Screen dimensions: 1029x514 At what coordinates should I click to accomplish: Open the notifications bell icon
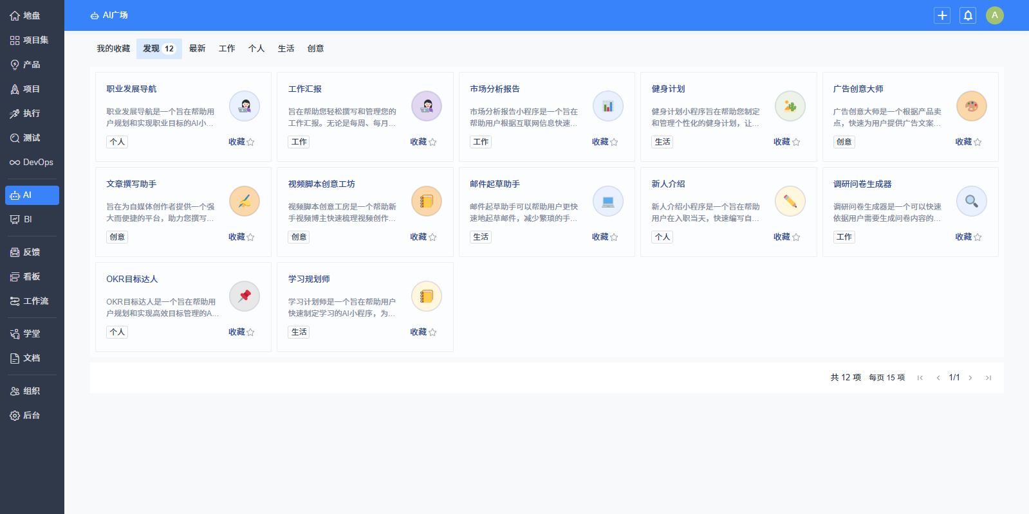pos(968,15)
